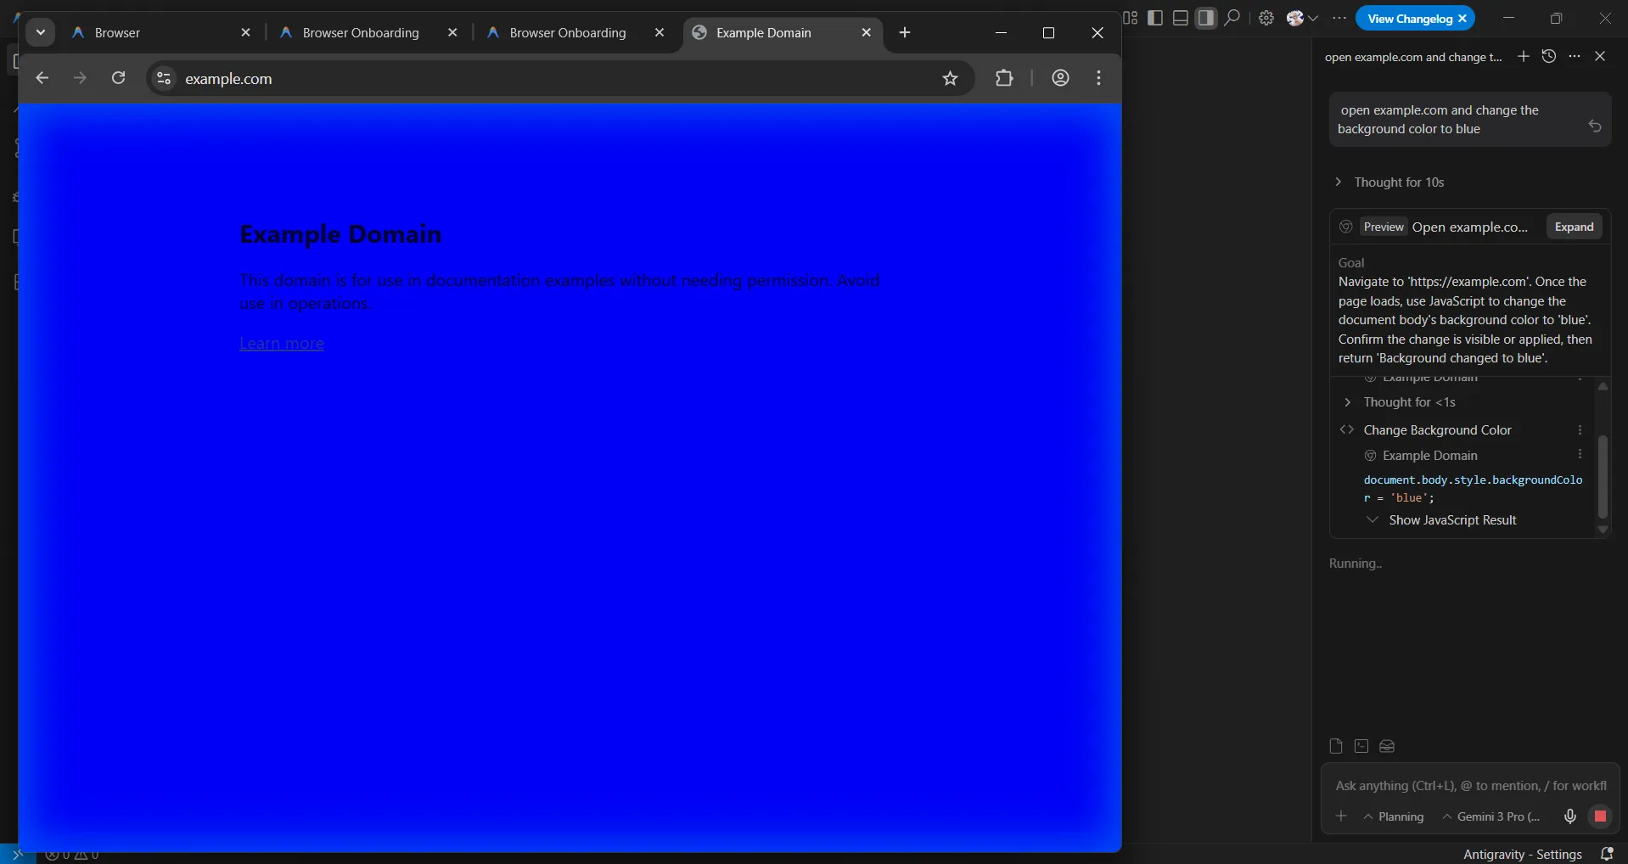The width and height of the screenshot is (1628, 864).
Task: Switch to the first Browser Onboarding tab
Action: 361,33
